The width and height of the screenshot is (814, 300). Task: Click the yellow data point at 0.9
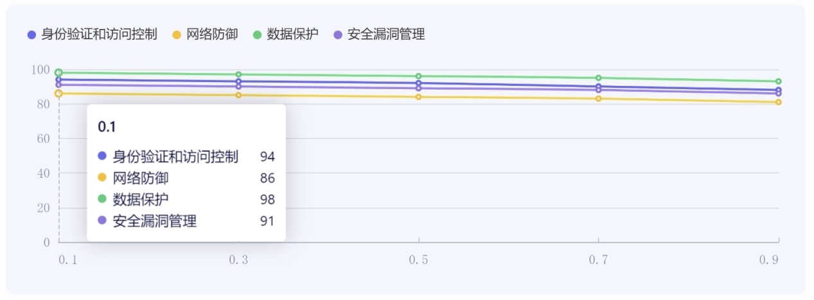pos(778,102)
